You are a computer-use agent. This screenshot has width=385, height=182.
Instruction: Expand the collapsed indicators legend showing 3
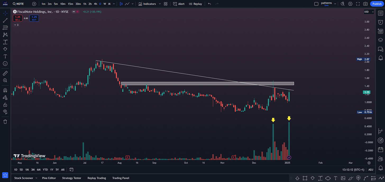pos(16,25)
